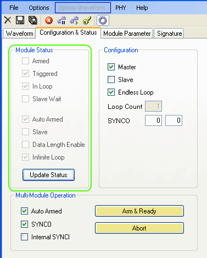
Task: Switch to the Waveform tab
Action: [20, 34]
